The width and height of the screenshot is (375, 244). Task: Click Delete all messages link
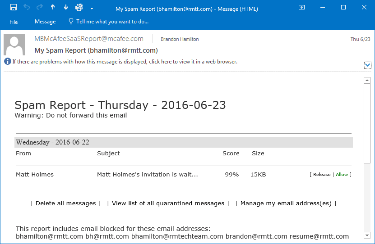click(x=66, y=203)
